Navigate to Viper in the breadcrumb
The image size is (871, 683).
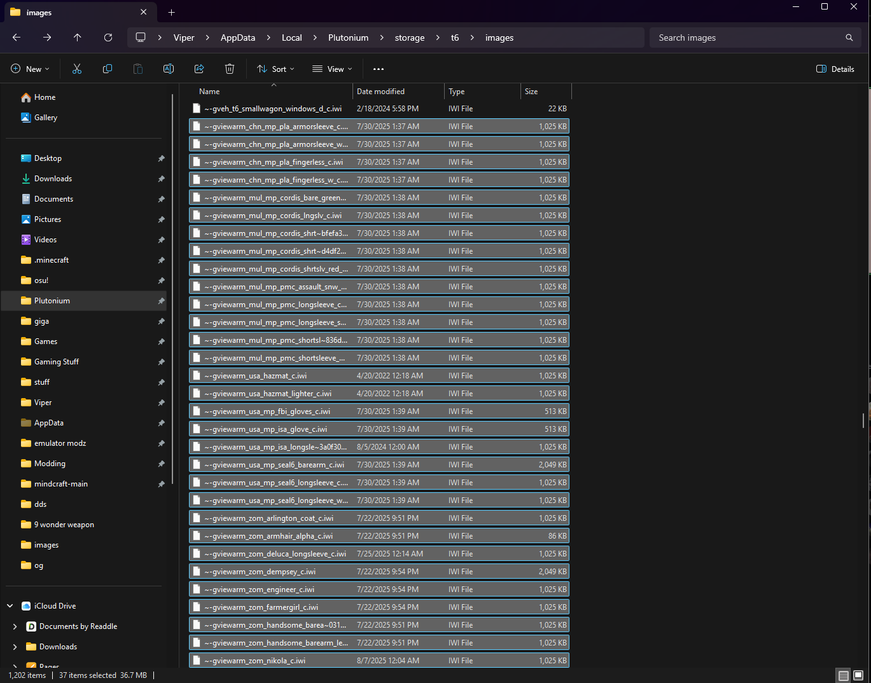[184, 38]
